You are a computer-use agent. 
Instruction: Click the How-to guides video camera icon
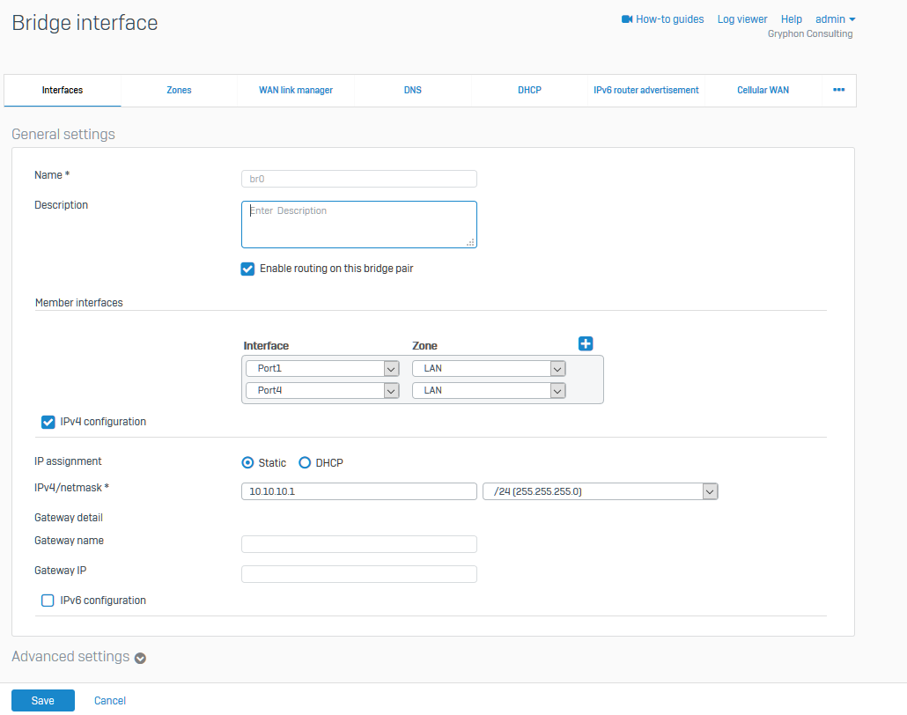pos(627,19)
